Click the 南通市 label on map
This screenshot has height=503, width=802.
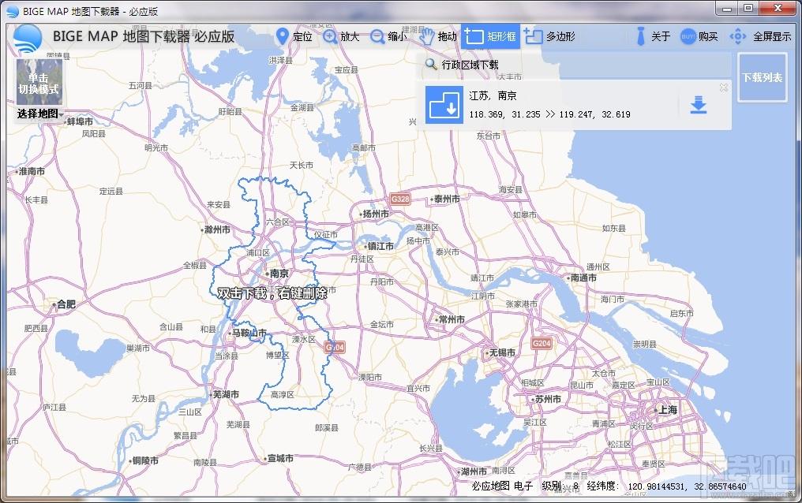tap(583, 278)
